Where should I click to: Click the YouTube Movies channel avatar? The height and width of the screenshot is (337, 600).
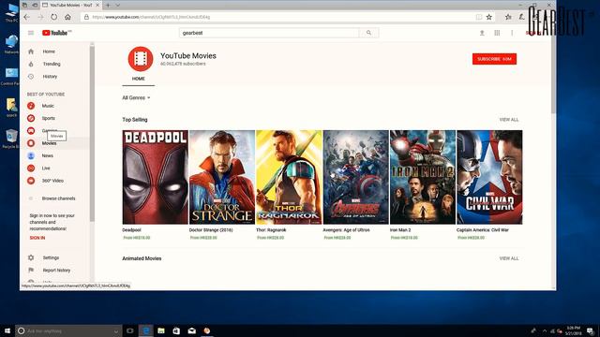pyautogui.click(x=141, y=59)
